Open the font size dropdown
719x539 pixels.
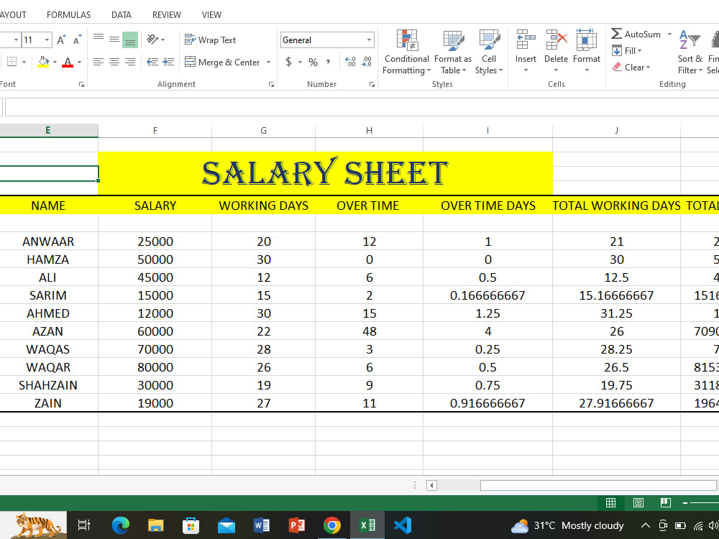[47, 40]
